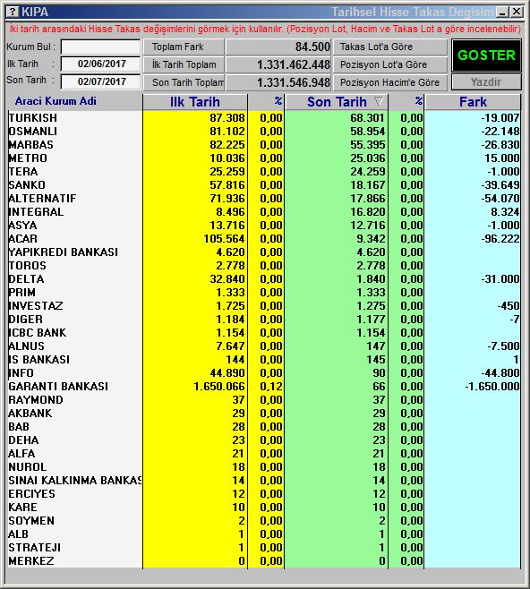Viewport: 530px width, 589px height.
Task: Select the INVESTAZ broker row
Action: [x=264, y=306]
